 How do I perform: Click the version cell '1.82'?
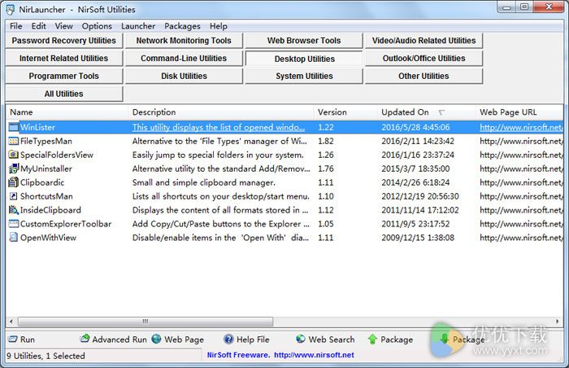325,141
